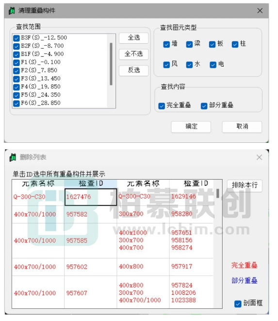Select check ID 957602 cell
This screenshot has width=278, height=321.
point(91,267)
